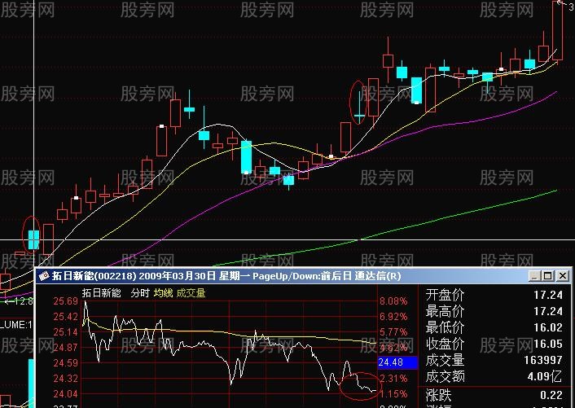Image resolution: width=575 pixels, height=408 pixels.
Task: Click the 25.69 price axis label
Action: tap(66, 301)
